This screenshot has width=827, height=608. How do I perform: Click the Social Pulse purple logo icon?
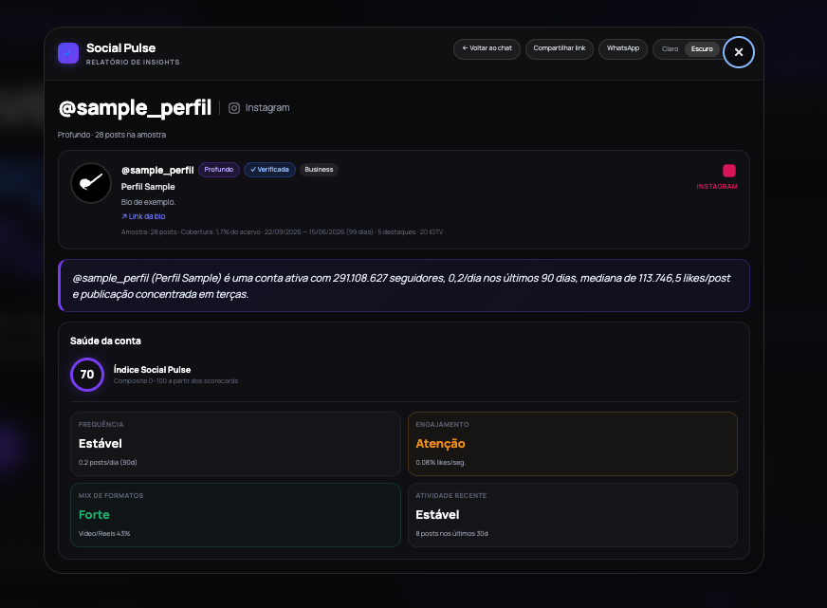68,53
